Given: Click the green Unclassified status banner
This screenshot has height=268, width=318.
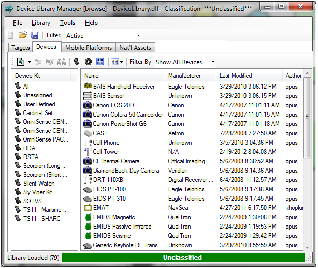Looking at the screenshot, I should click(x=183, y=257).
